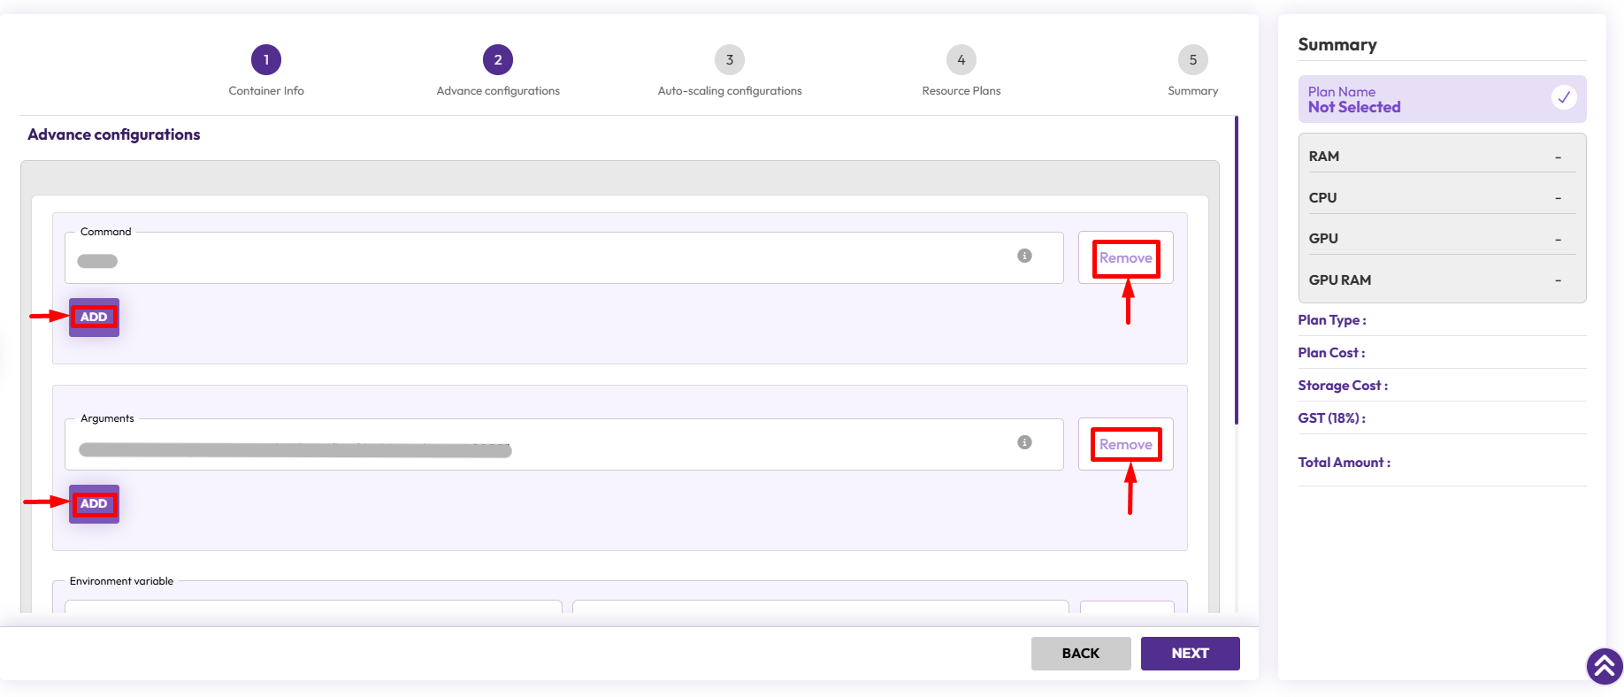Click the BACK button
The image size is (1624, 697).
tap(1080, 654)
